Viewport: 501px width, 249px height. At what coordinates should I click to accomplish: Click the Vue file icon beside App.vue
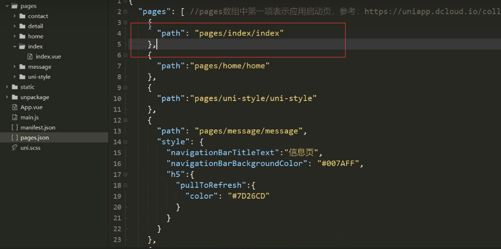point(14,107)
